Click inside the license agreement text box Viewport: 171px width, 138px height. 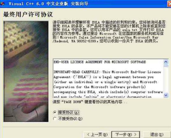[x=108, y=78]
